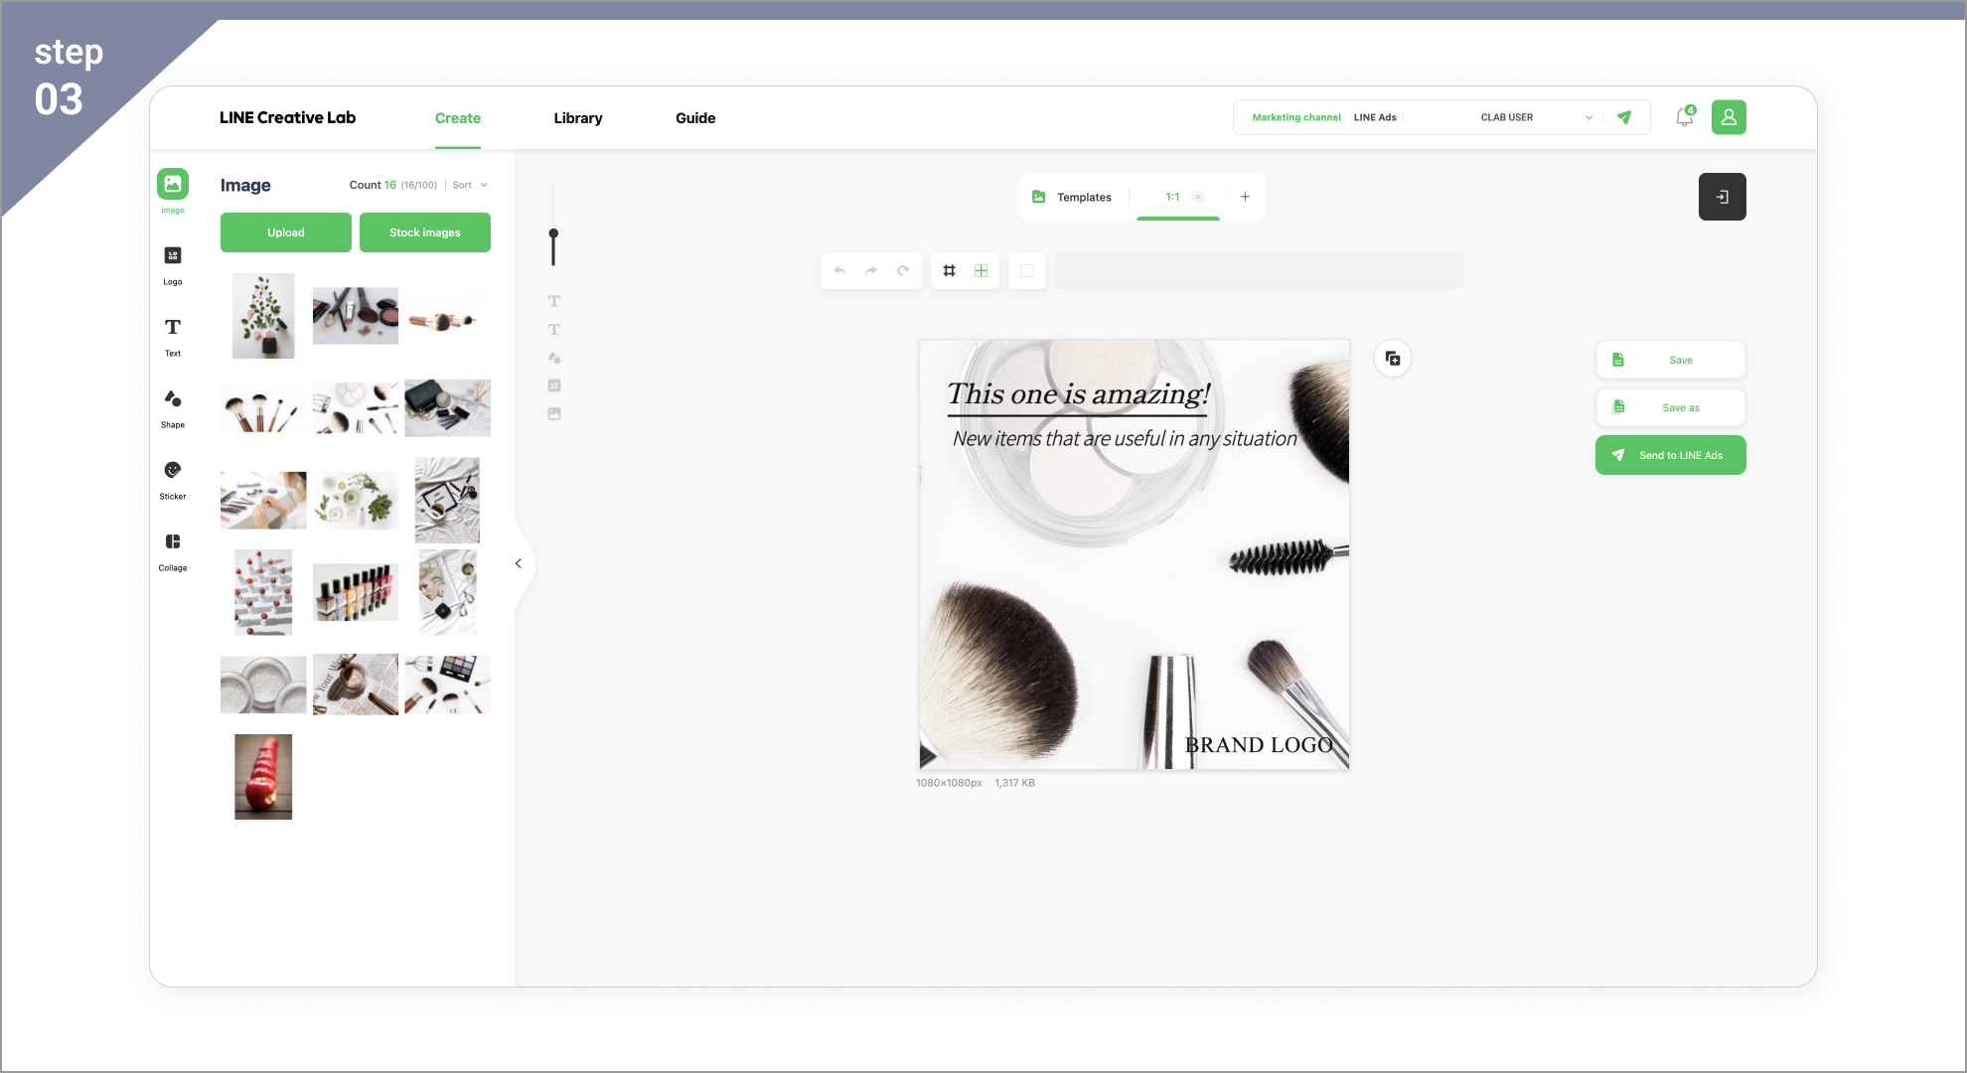This screenshot has height=1073, width=1967.
Task: Click Send to LINE Ads button
Action: 1671,455
